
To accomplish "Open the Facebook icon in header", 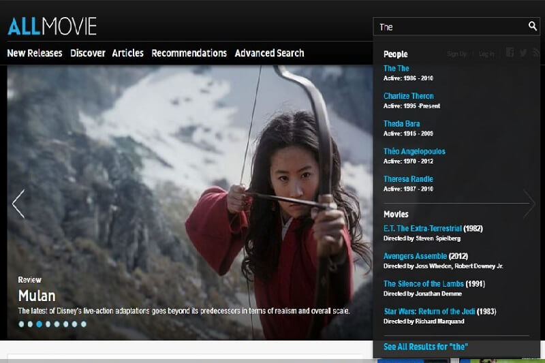I will pyautogui.click(x=510, y=53).
